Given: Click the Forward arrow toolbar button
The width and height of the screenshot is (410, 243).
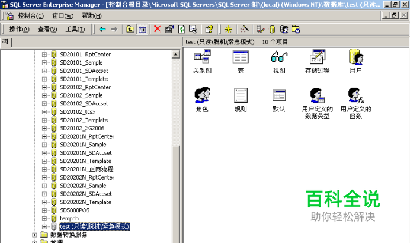Looking at the screenshot, I should pyautogui.click(x=114, y=29).
